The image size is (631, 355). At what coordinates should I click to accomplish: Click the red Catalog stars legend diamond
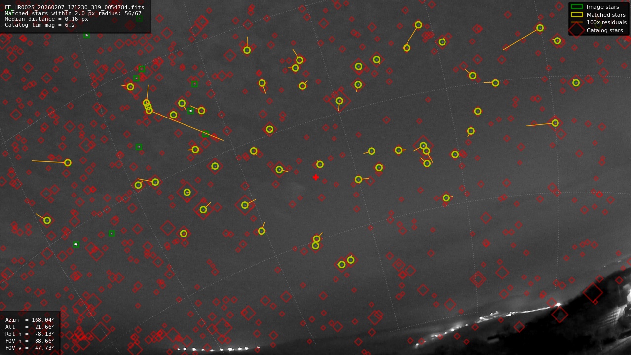point(576,30)
